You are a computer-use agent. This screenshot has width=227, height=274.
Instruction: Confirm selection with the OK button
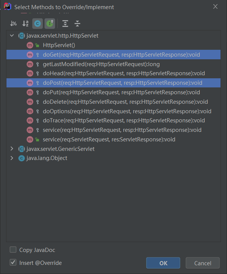click(x=163, y=263)
